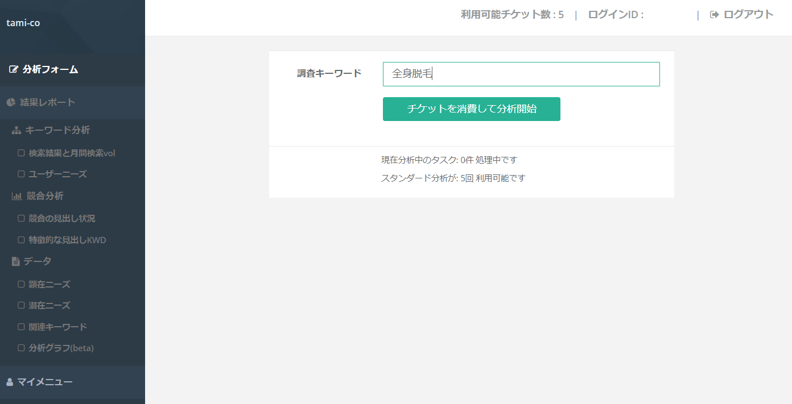Expand the キーワード分析 group

pos(57,130)
